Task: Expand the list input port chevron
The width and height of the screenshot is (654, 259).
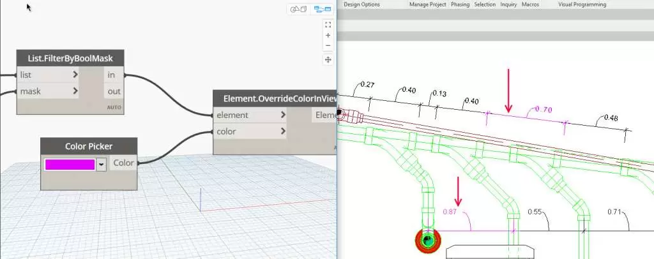Action: pyautogui.click(x=75, y=75)
